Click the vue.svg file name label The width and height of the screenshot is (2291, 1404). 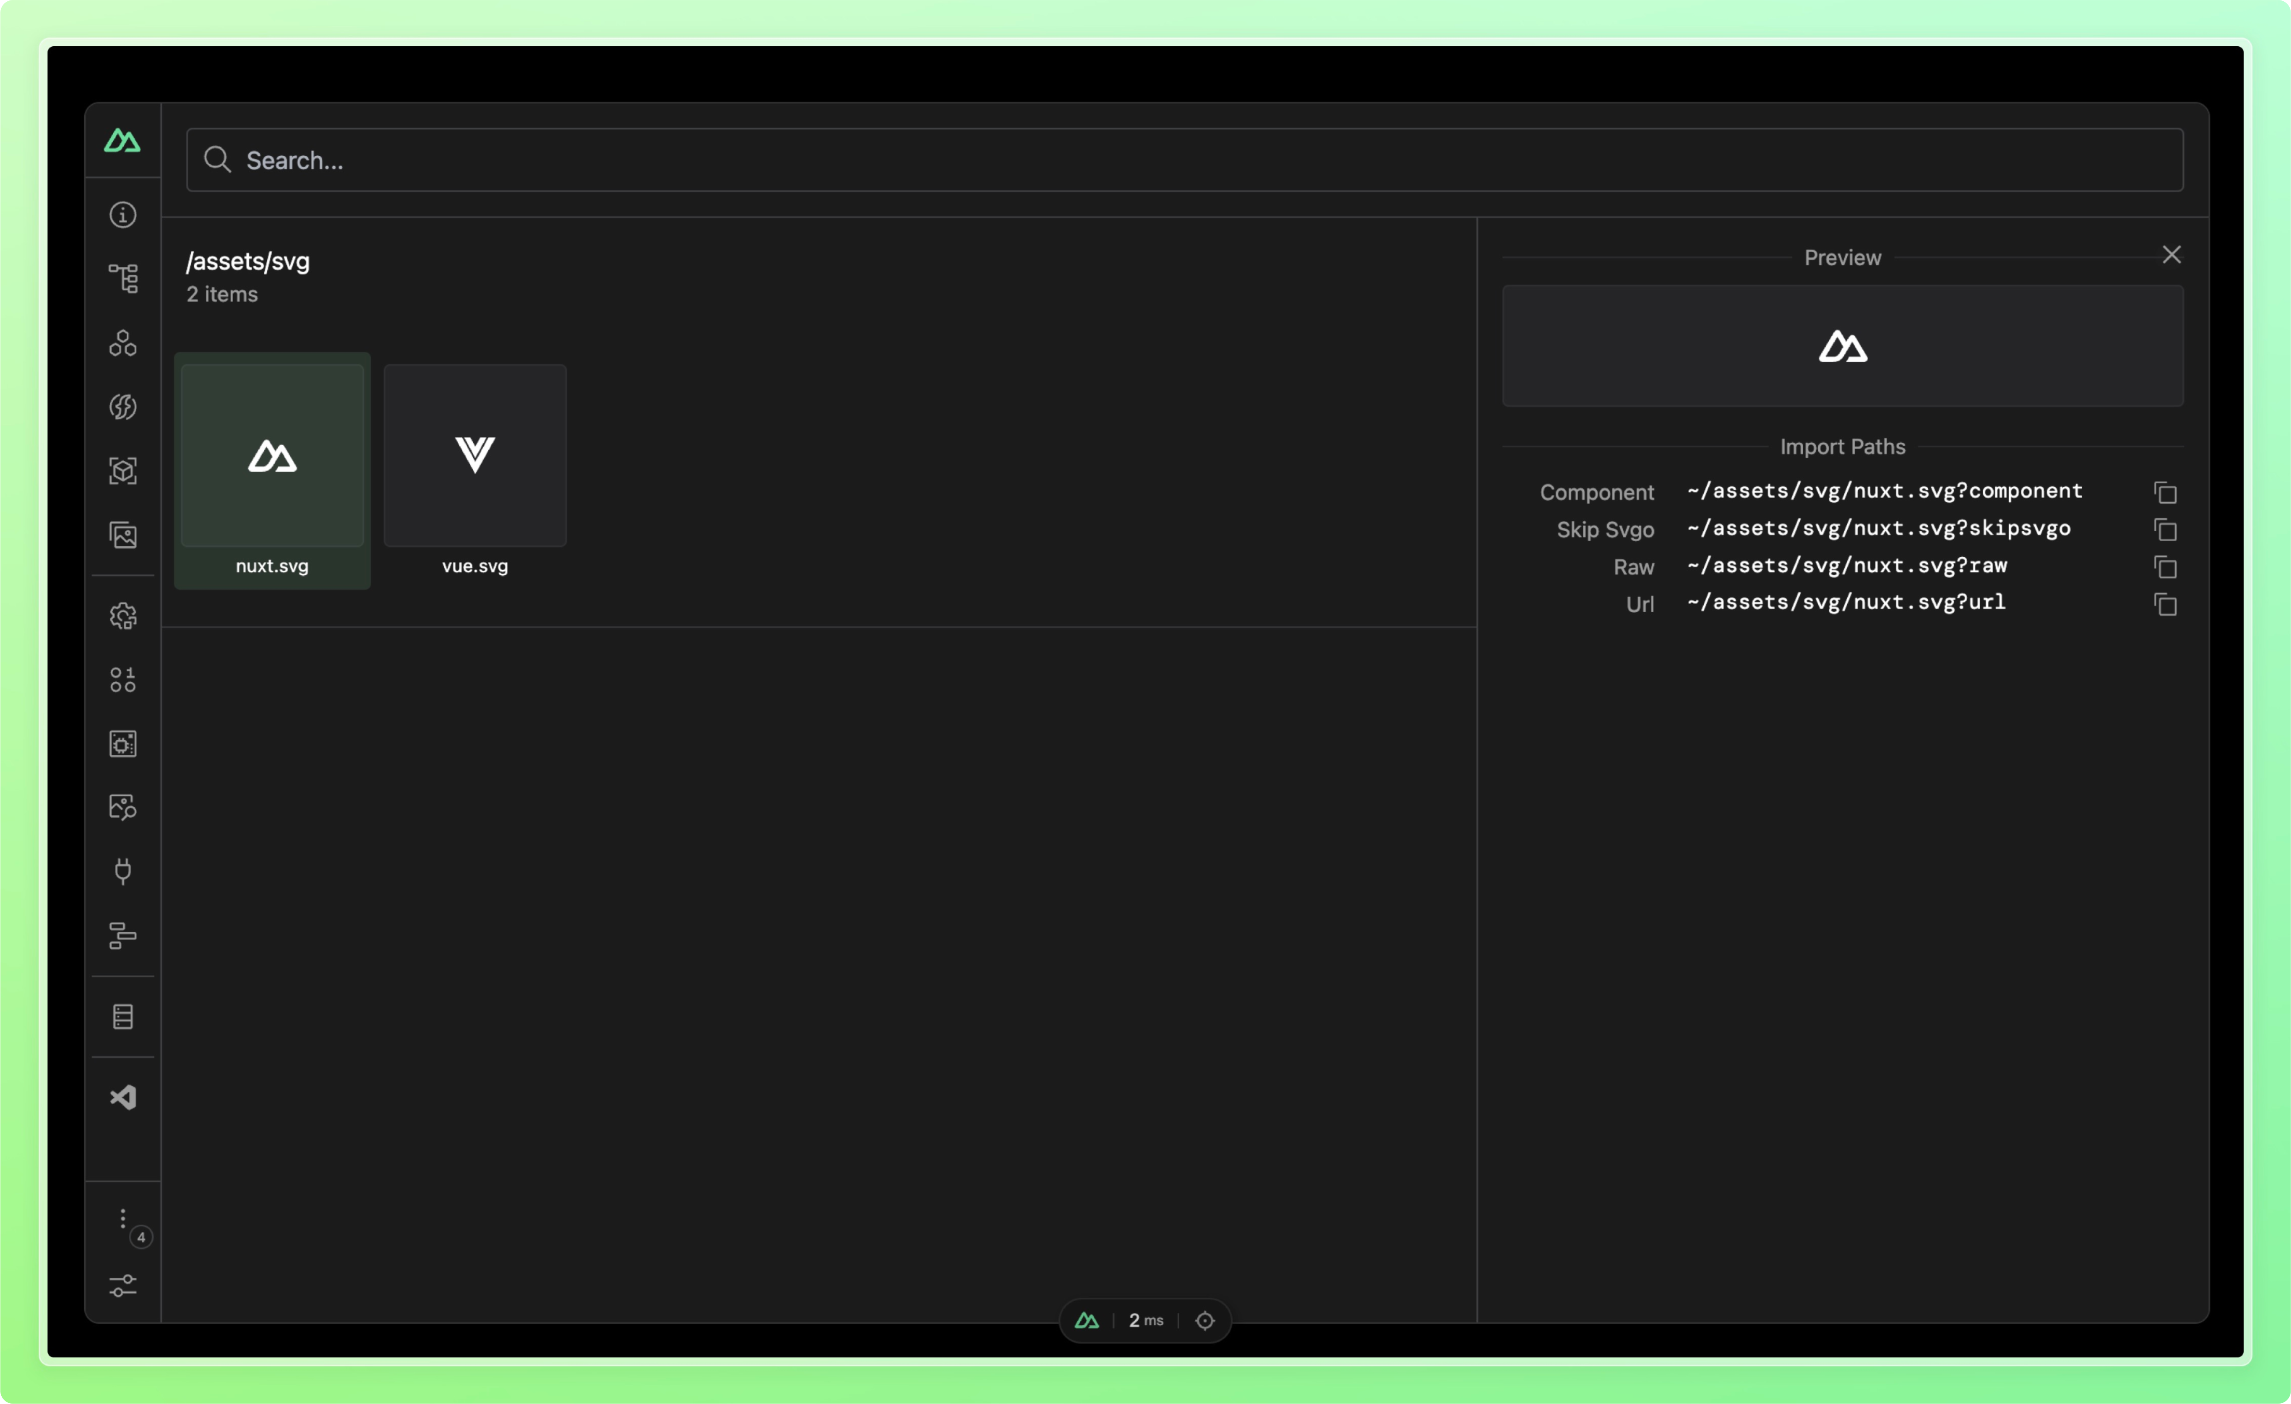(x=475, y=566)
